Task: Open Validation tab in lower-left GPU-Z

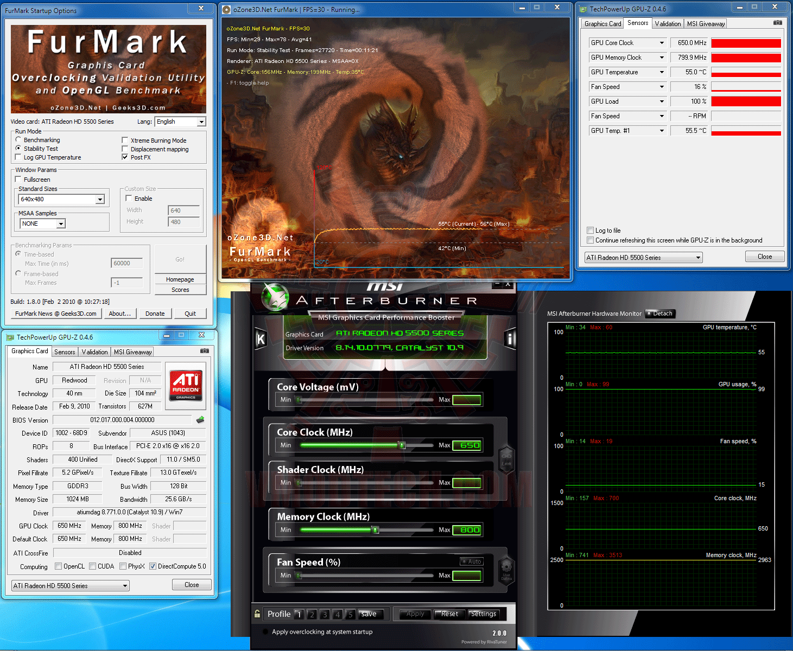Action: 94,352
